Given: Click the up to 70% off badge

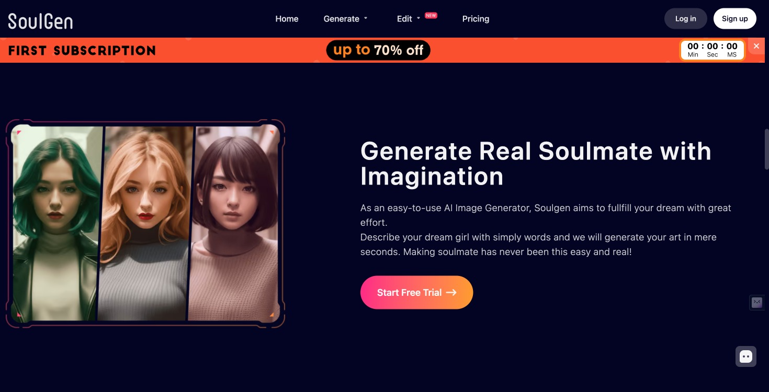Looking at the screenshot, I should (378, 50).
